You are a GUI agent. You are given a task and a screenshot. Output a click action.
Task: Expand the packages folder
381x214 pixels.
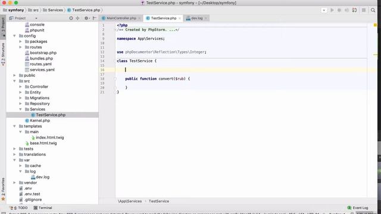[21, 42]
